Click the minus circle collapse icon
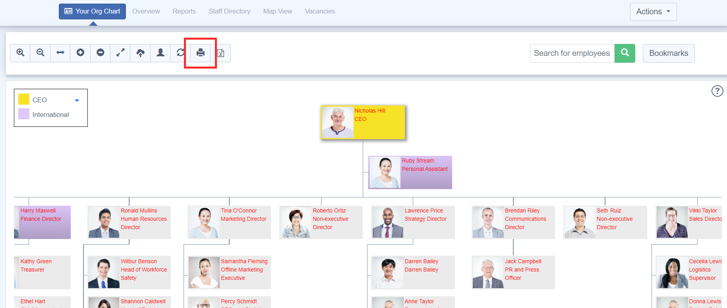This screenshot has height=308, width=727. pyautogui.click(x=101, y=53)
